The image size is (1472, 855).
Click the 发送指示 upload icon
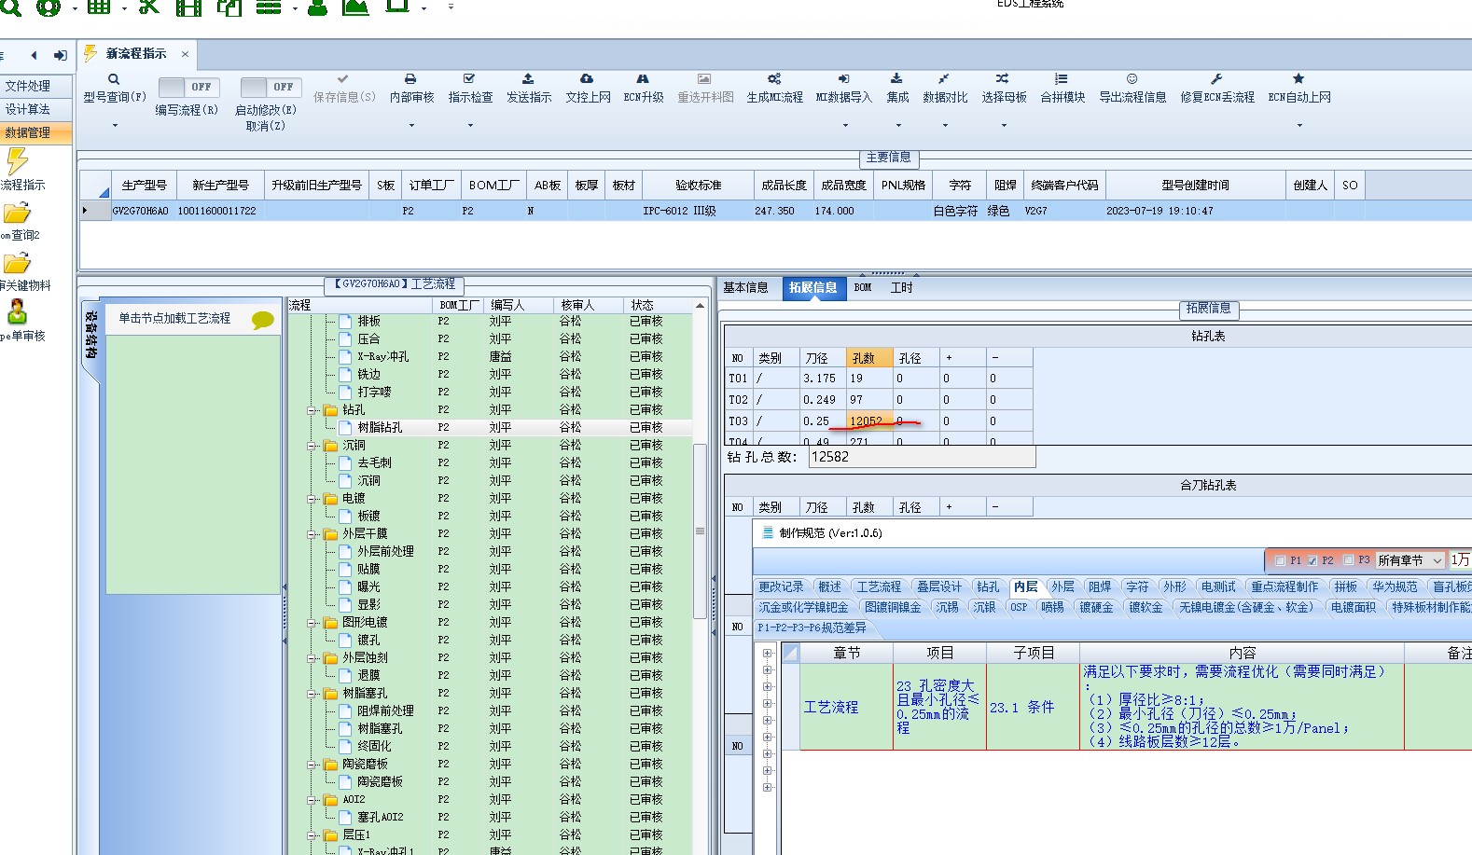coord(528,79)
